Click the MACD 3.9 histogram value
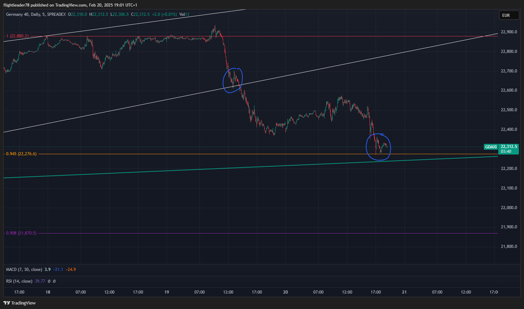Image resolution: width=524 pixels, height=309 pixels. pyautogui.click(x=48, y=270)
